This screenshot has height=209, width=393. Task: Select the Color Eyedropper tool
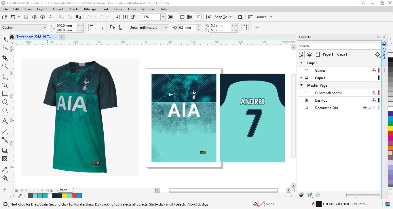coord(5,169)
